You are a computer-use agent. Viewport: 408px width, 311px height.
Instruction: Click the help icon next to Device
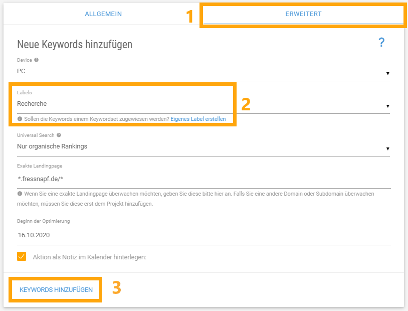tap(37, 60)
